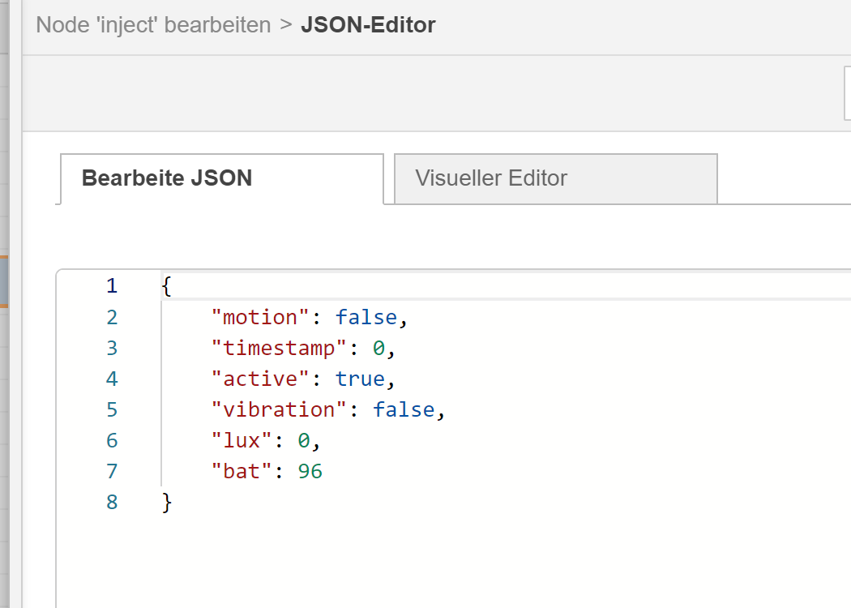Click the "vibration" key on line 5
The image size is (851, 608).
[279, 410]
